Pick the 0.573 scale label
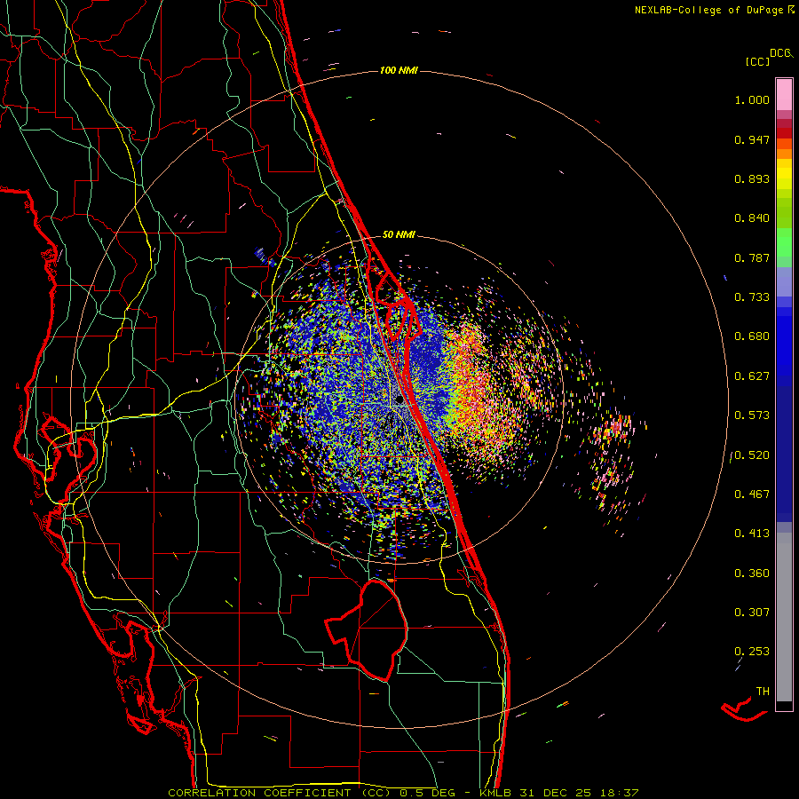The width and height of the screenshot is (799, 799). tap(752, 415)
